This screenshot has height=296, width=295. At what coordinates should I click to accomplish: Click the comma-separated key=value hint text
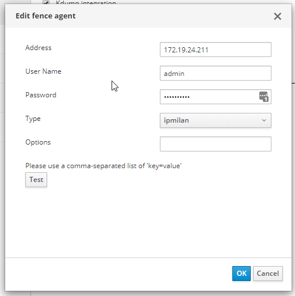pyautogui.click(x=104, y=166)
